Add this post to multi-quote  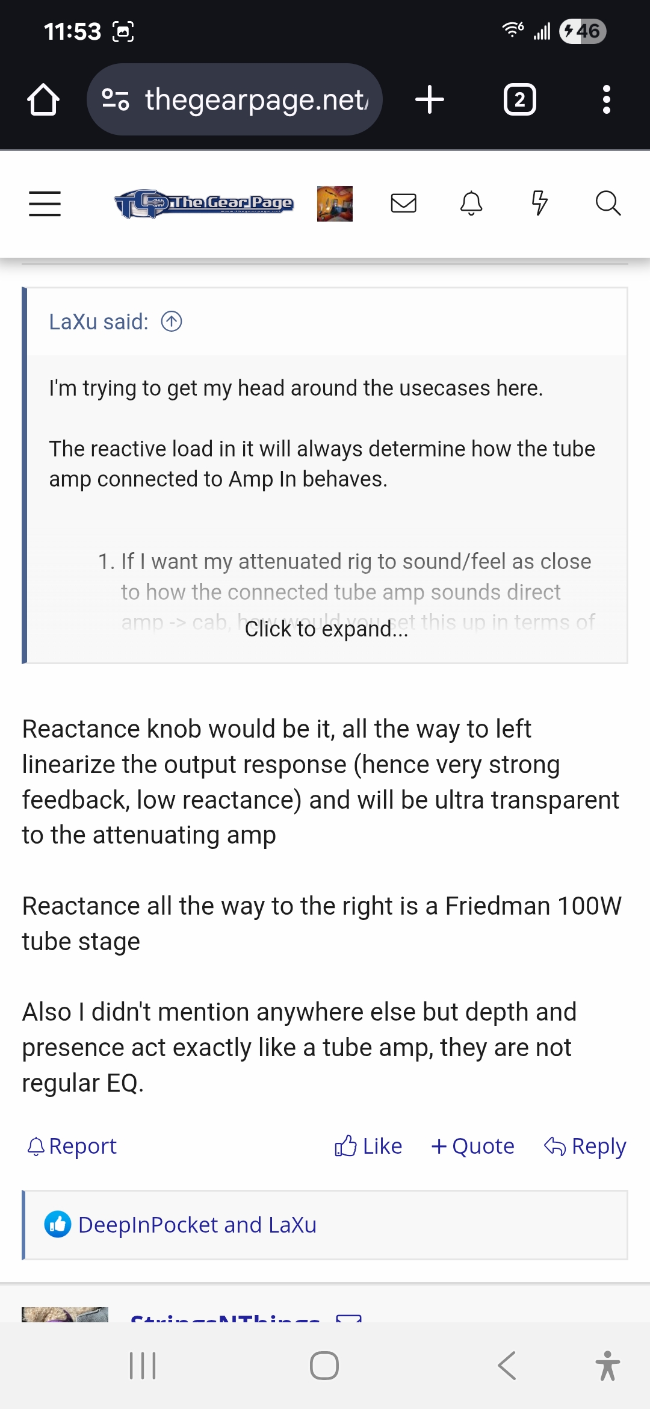[473, 1146]
